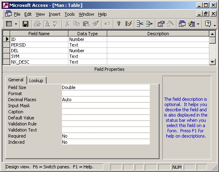This screenshot has width=219, height=172.
Task: Click the Datasheet View icon in toolbar
Action: click(9, 24)
